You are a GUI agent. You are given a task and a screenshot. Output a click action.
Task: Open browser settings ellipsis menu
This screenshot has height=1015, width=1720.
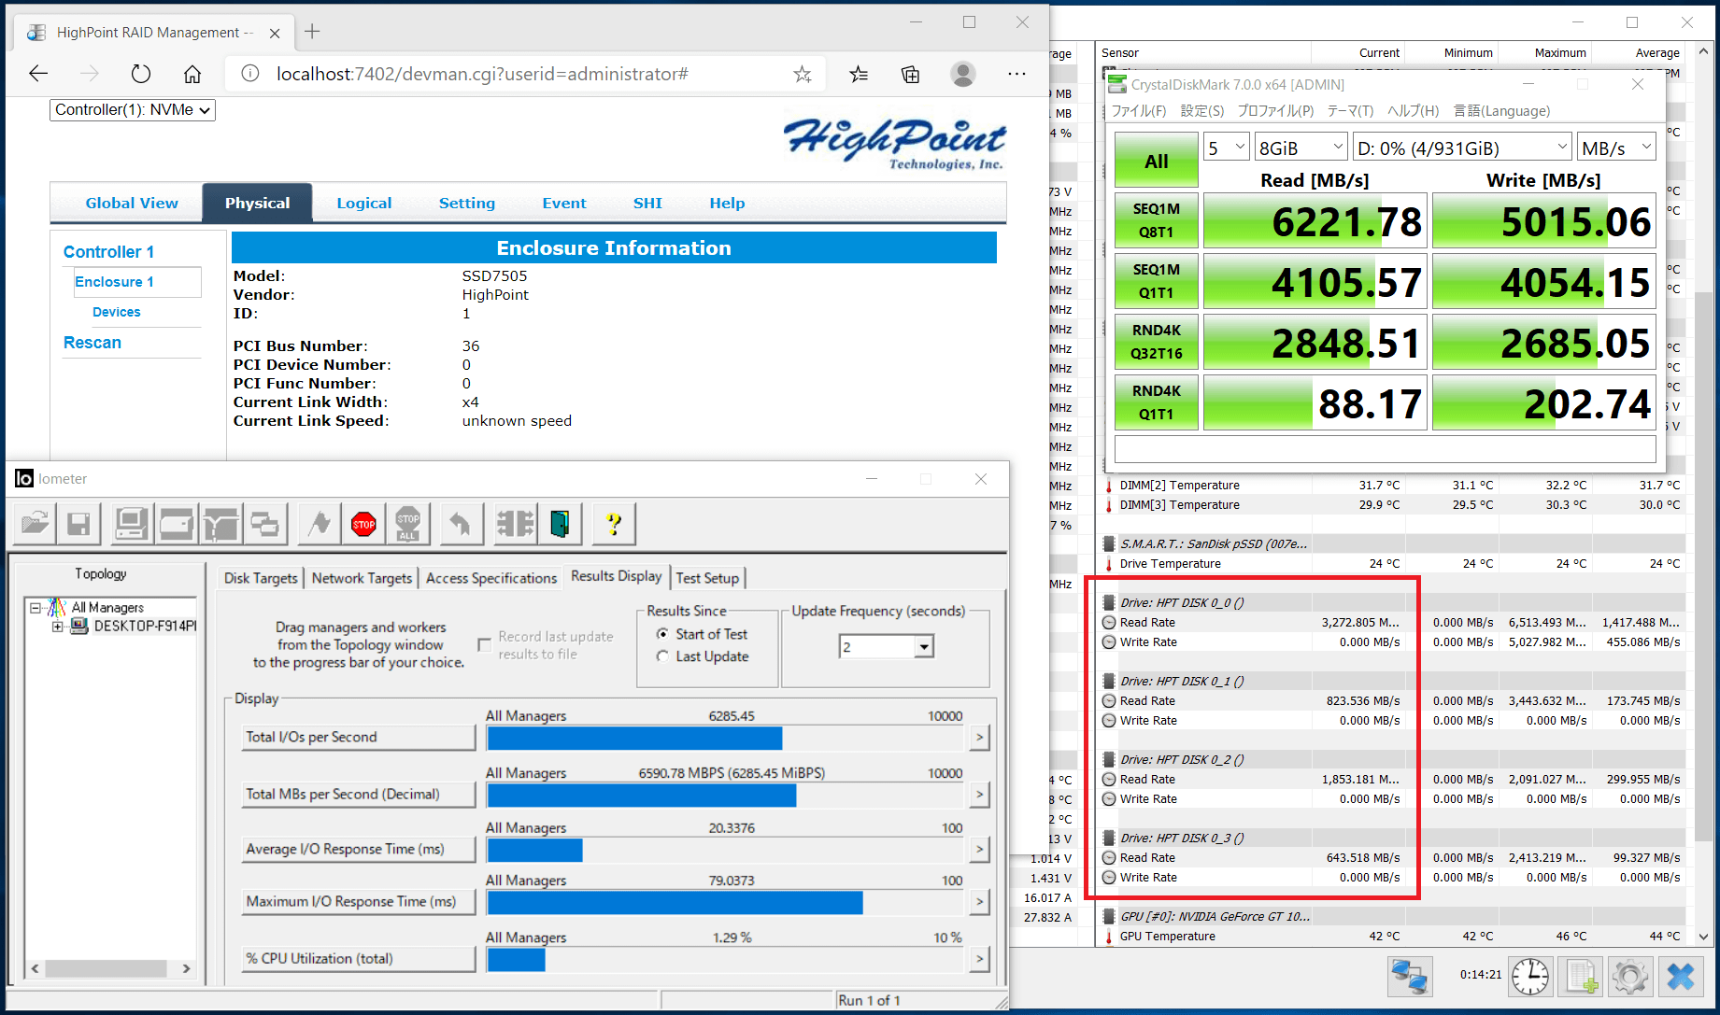[x=1016, y=74]
